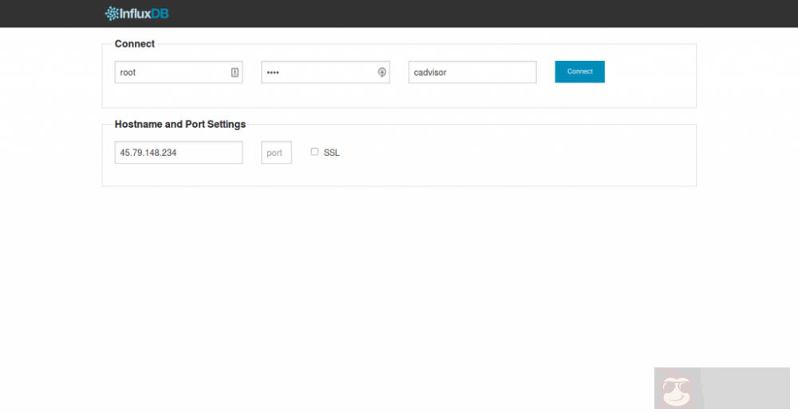Click the InfluxDB snowflake logo icon

[111, 13]
